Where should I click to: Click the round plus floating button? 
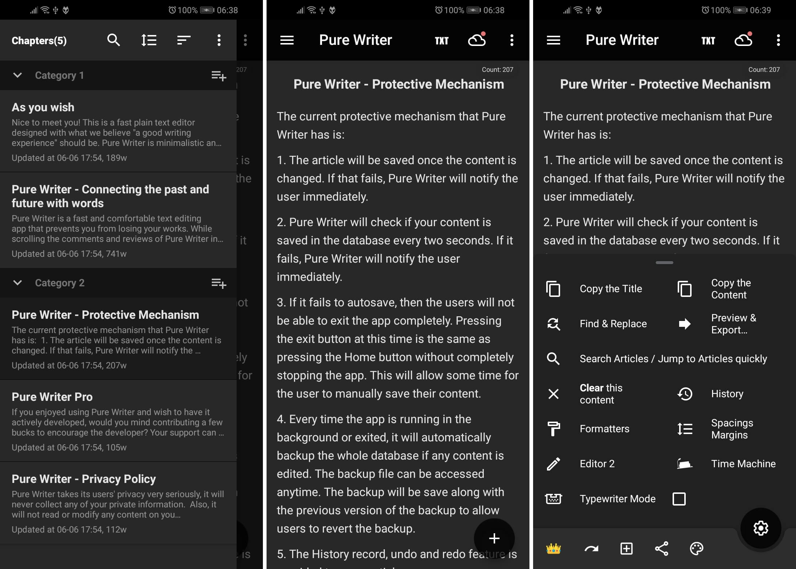click(494, 538)
